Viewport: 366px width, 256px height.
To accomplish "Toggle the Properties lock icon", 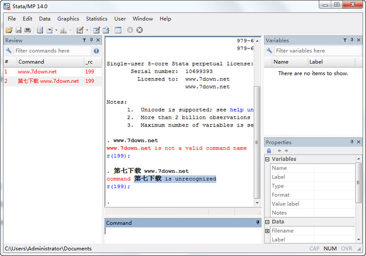I will (269, 151).
